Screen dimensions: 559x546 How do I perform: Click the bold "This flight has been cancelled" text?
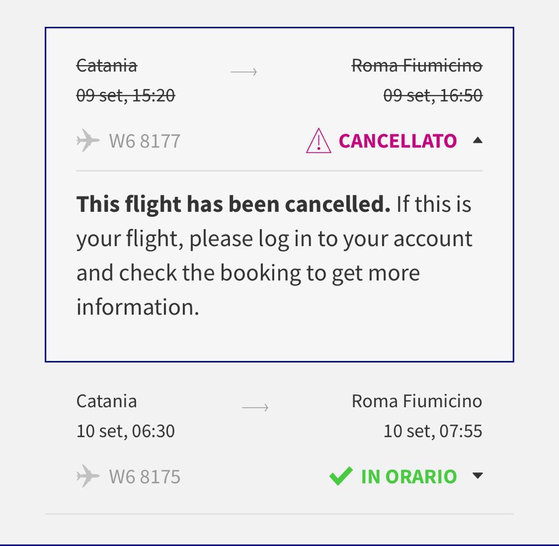click(233, 204)
